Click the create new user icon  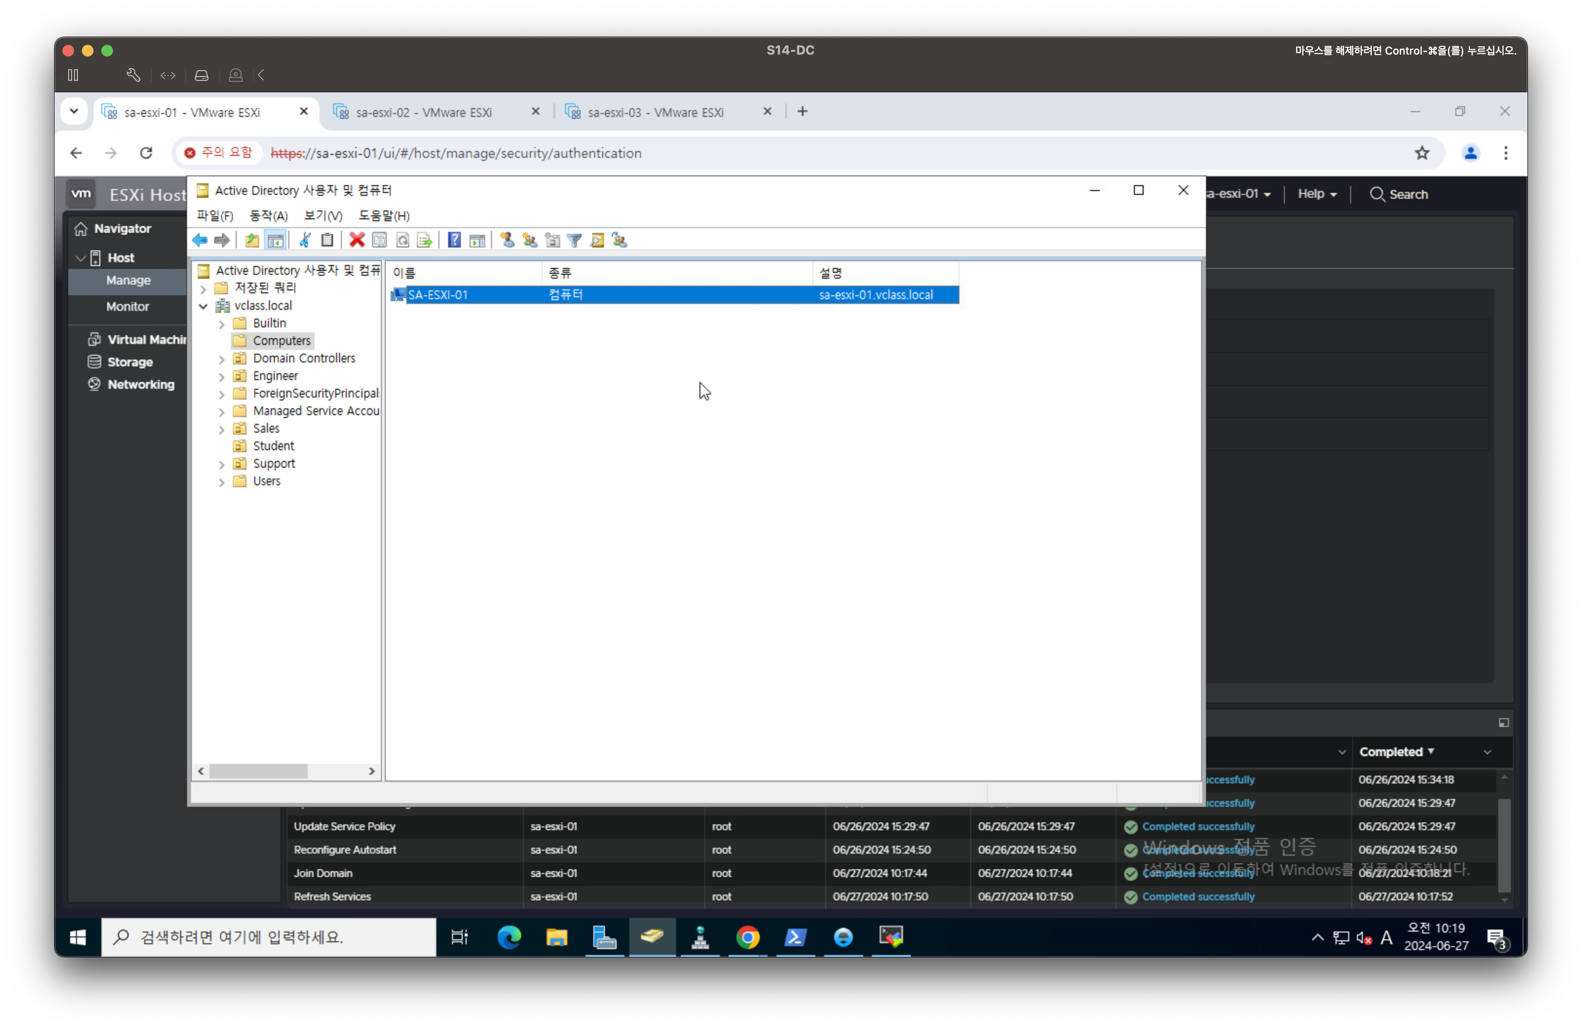(x=507, y=240)
